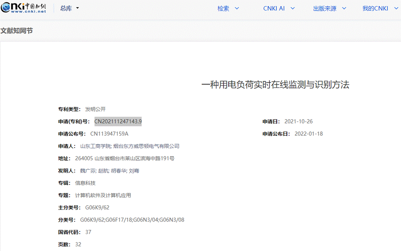Click publication number CN113947159A
401x251 pixels.
click(x=109, y=134)
